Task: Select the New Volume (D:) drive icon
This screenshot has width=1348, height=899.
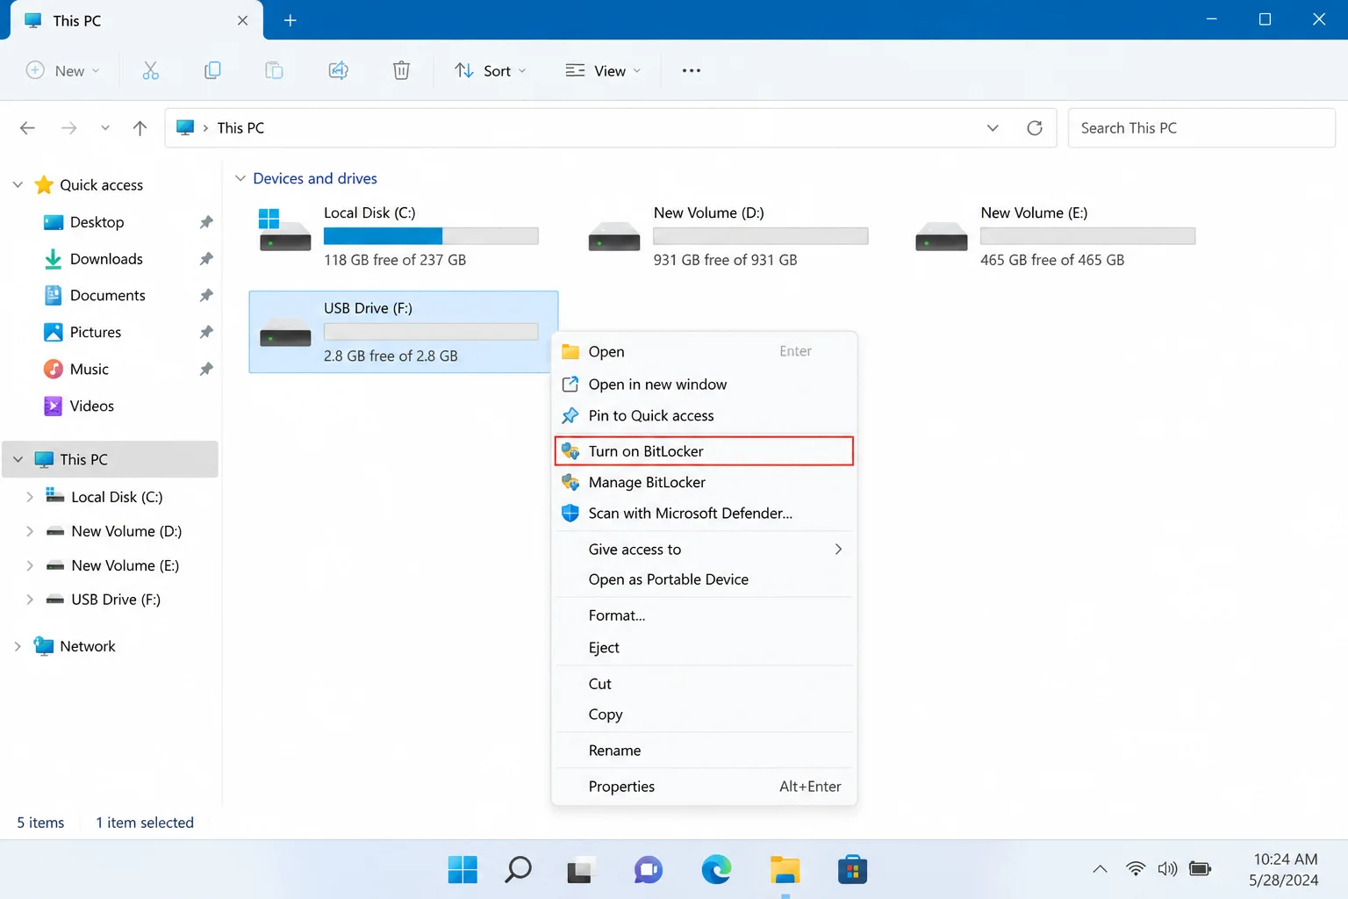Action: (x=614, y=235)
